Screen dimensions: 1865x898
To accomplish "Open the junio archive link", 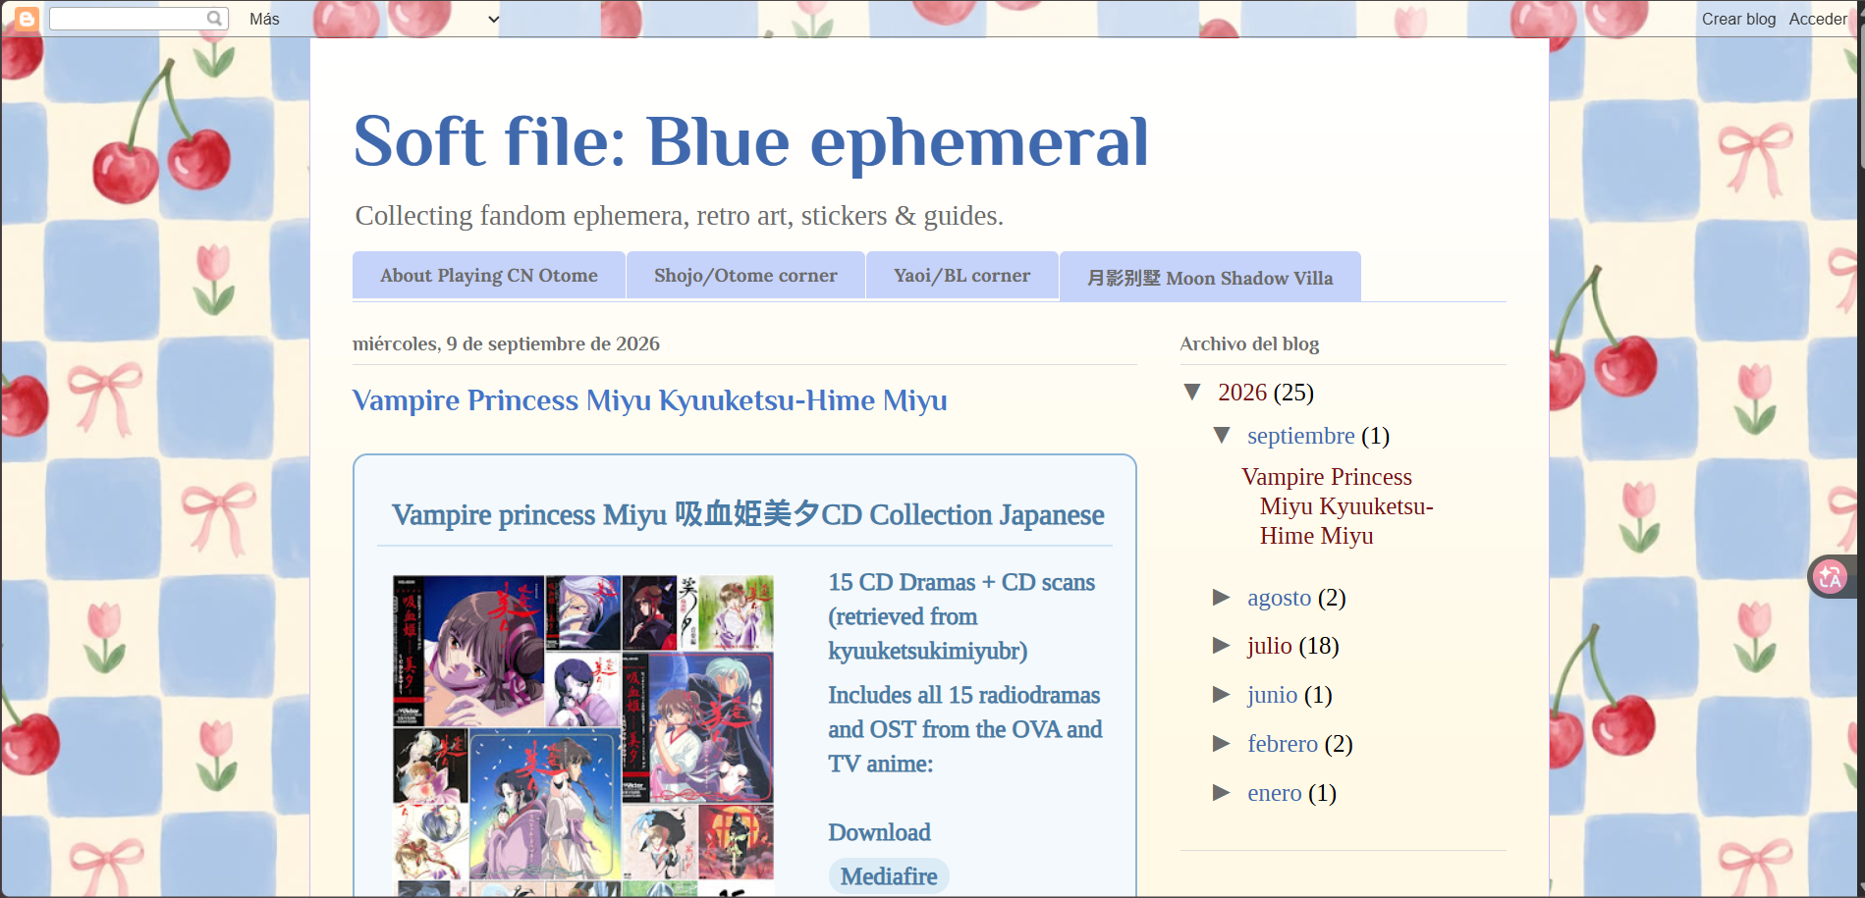I will (x=1273, y=695).
